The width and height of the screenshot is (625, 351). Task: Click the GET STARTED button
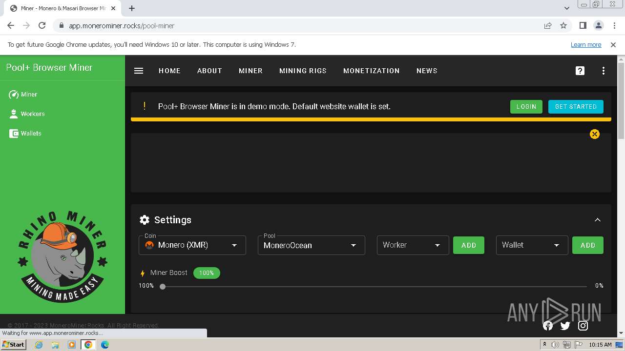[576, 107]
